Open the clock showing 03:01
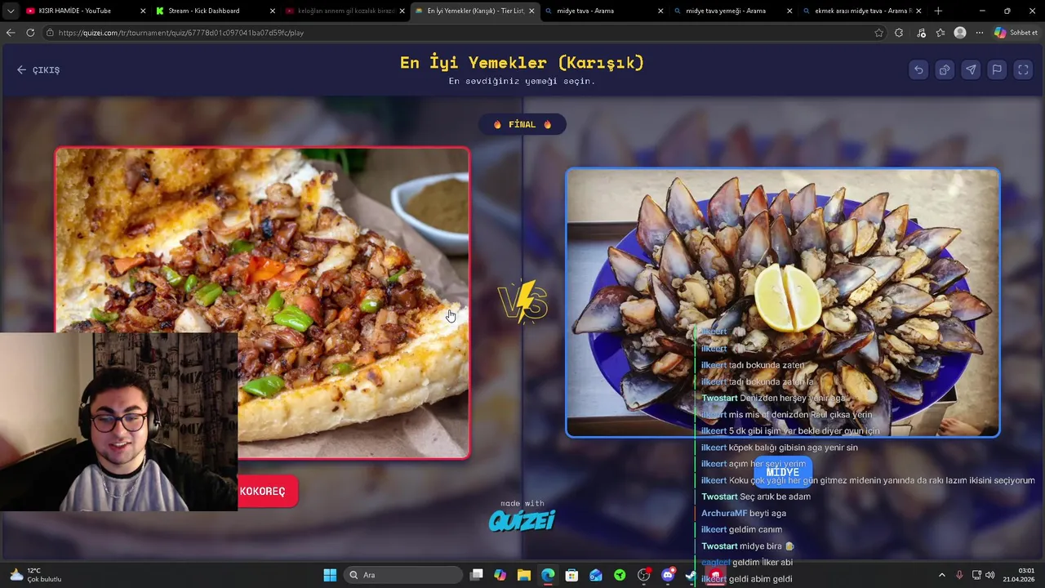The width and height of the screenshot is (1045, 588). (x=1020, y=575)
